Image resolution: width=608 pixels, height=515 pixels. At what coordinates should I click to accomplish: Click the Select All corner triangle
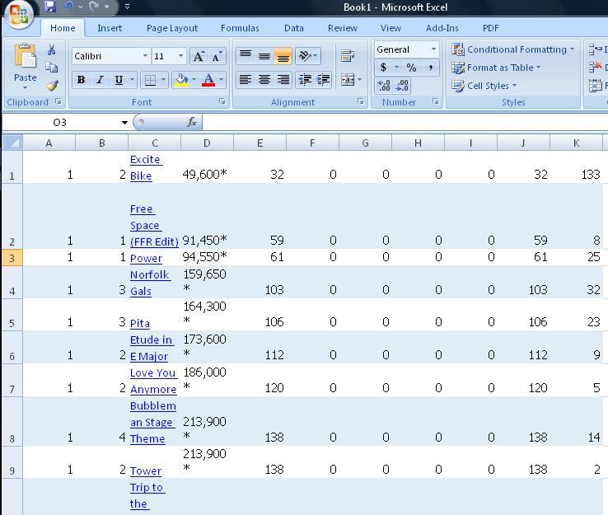(12, 143)
